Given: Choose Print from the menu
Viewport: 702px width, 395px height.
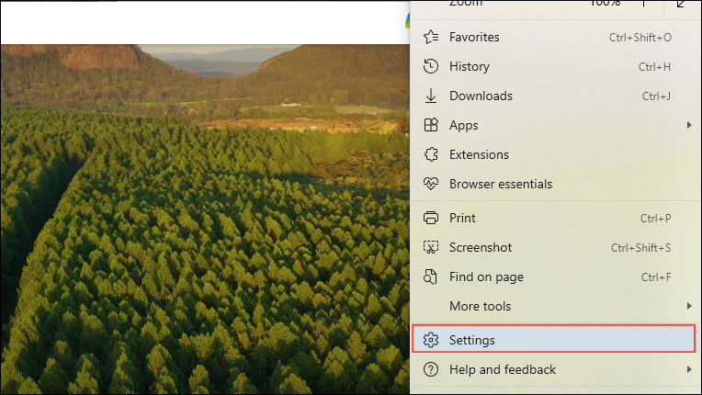Looking at the screenshot, I should pos(556,218).
